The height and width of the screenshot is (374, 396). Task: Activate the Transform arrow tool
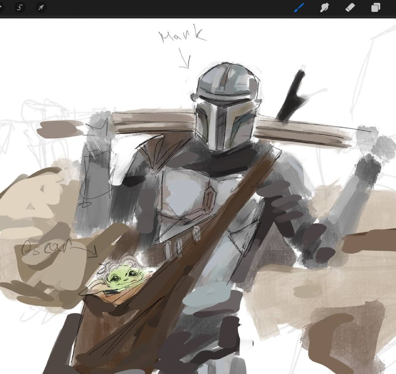(41, 7)
